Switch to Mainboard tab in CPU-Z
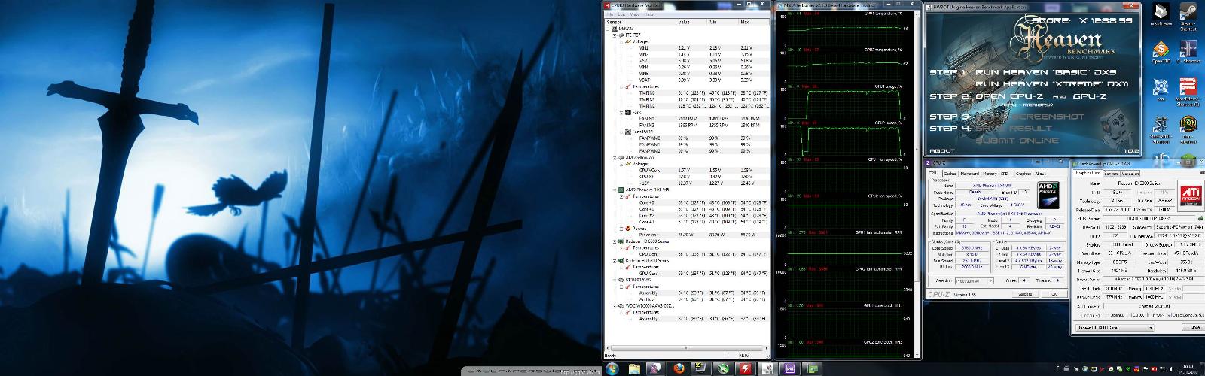Viewport: 1205px width, 376px height. coord(970,174)
